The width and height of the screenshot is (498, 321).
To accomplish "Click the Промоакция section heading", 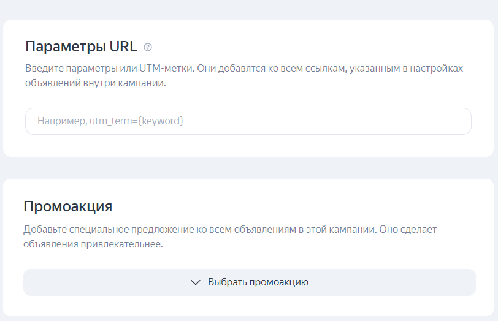I will pos(68,206).
